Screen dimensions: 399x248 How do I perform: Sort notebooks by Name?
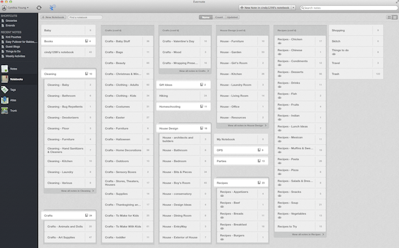click(x=205, y=17)
